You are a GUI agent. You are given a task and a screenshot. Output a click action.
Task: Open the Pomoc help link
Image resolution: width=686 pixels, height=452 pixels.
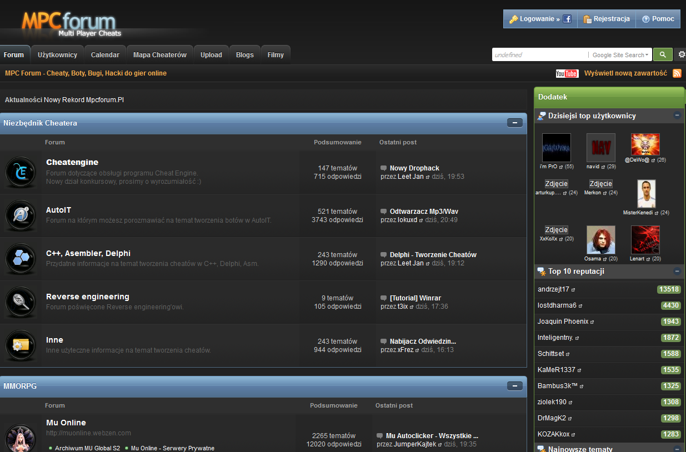click(x=658, y=19)
